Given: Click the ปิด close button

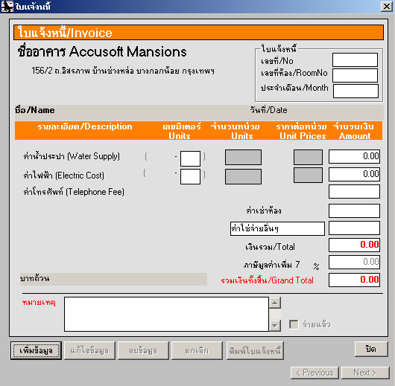Looking at the screenshot, I should coord(371,349).
